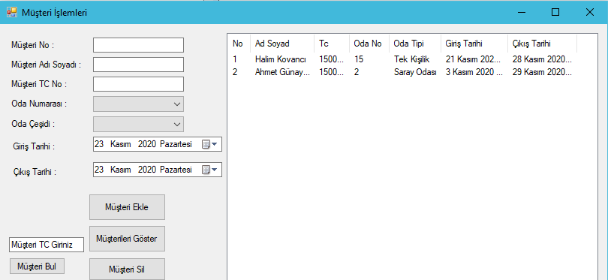Select the month Kasım in Giriş Tarihi
Screen dimensions: 608x280
tap(121, 145)
